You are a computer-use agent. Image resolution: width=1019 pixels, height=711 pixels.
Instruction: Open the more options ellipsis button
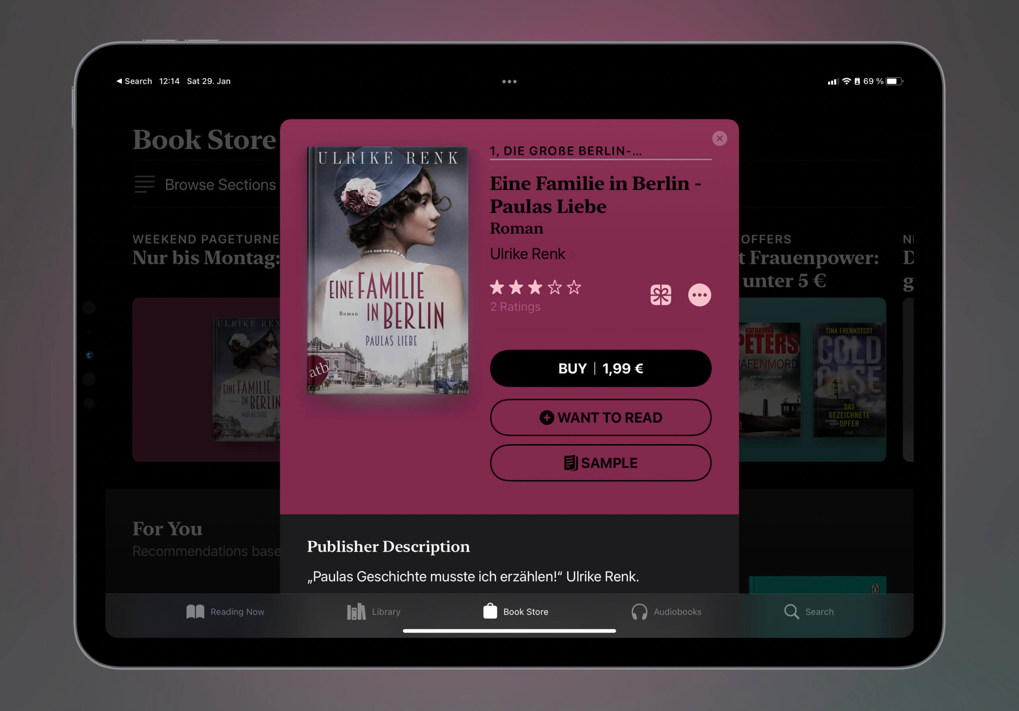point(699,295)
